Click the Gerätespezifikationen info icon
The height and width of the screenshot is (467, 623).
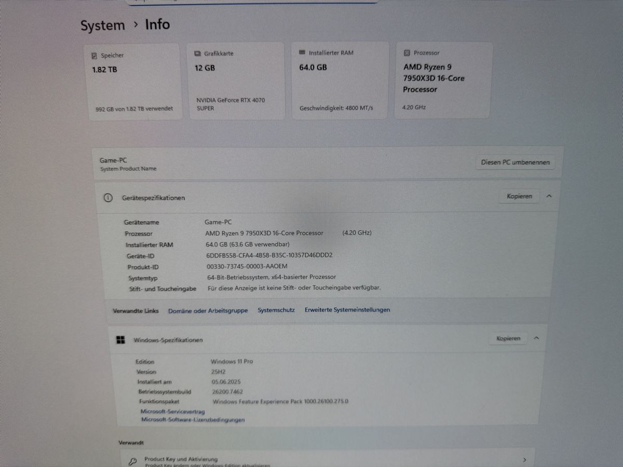(x=108, y=198)
